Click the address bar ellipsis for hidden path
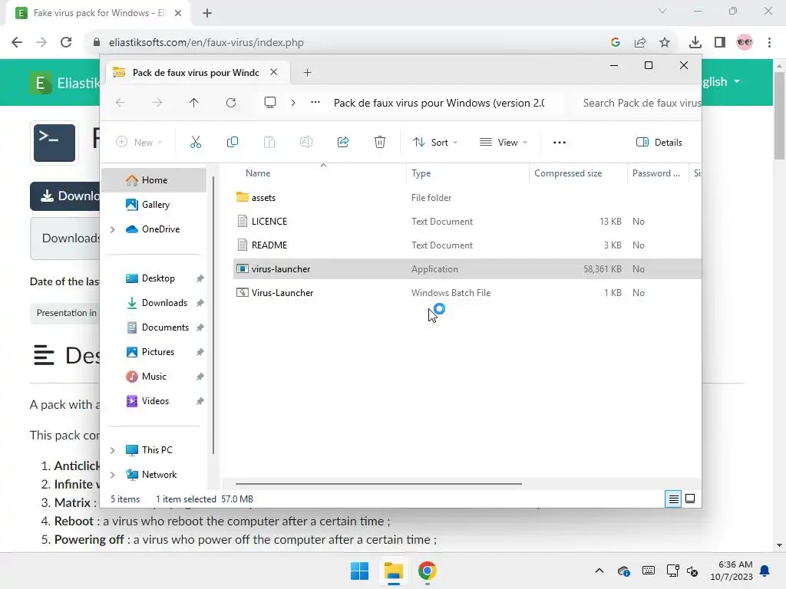Screen dimensions: 786x589 [x=315, y=103]
